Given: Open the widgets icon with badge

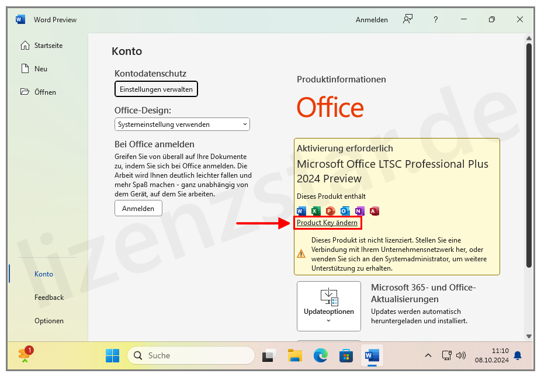Looking at the screenshot, I should click(x=25, y=355).
